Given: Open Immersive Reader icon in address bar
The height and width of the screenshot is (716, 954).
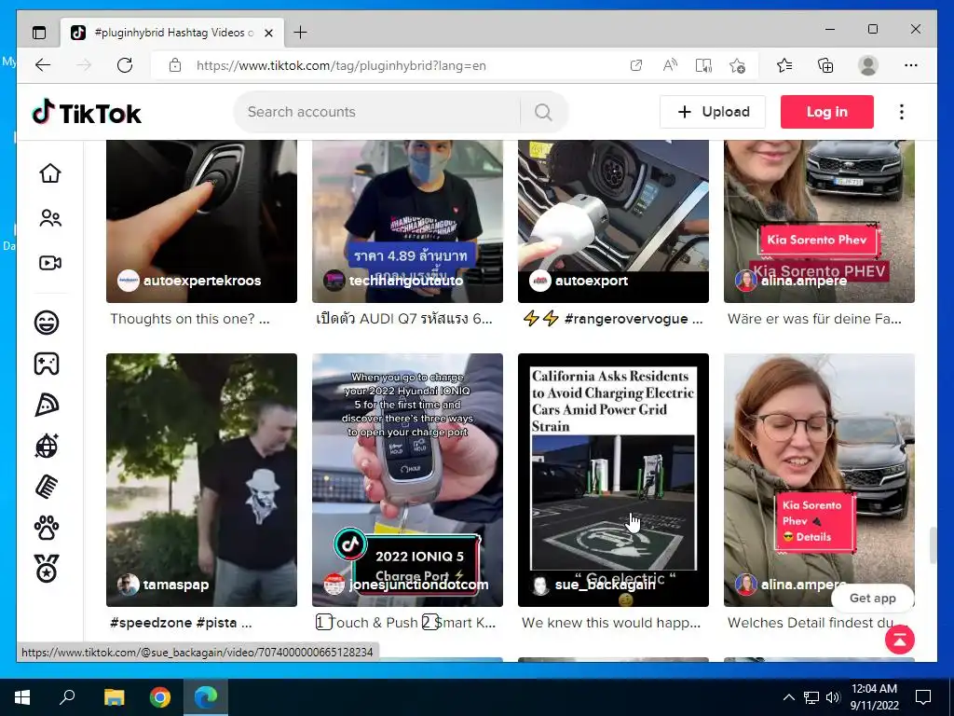Looking at the screenshot, I should point(703,65).
